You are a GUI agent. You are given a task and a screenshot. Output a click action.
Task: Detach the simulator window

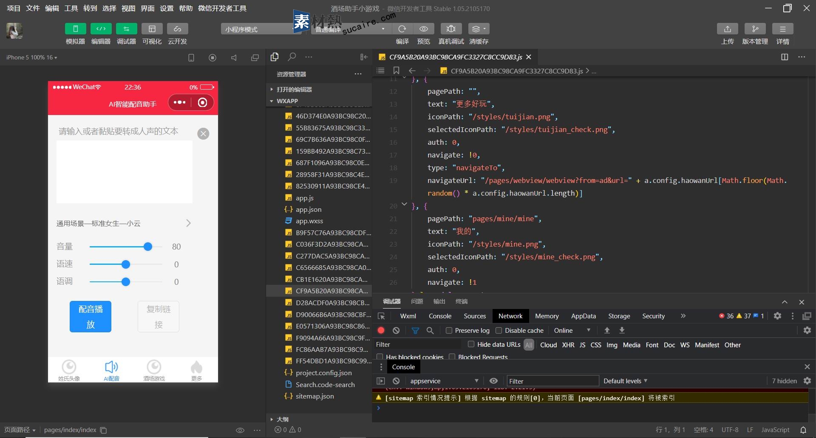[255, 58]
